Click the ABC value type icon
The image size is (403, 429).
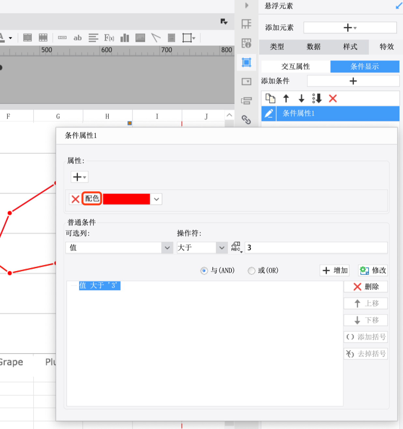click(x=236, y=247)
